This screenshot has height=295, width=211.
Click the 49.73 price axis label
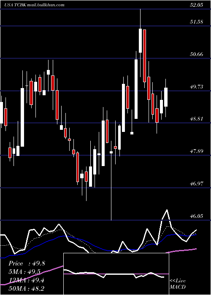click(x=197, y=87)
